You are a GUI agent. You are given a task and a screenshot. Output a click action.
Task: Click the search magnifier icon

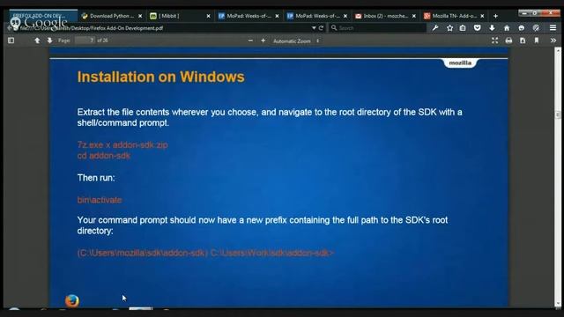pos(334,27)
